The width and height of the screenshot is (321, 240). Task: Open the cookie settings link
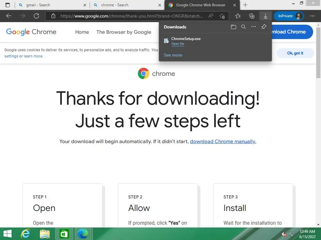tap(11, 56)
